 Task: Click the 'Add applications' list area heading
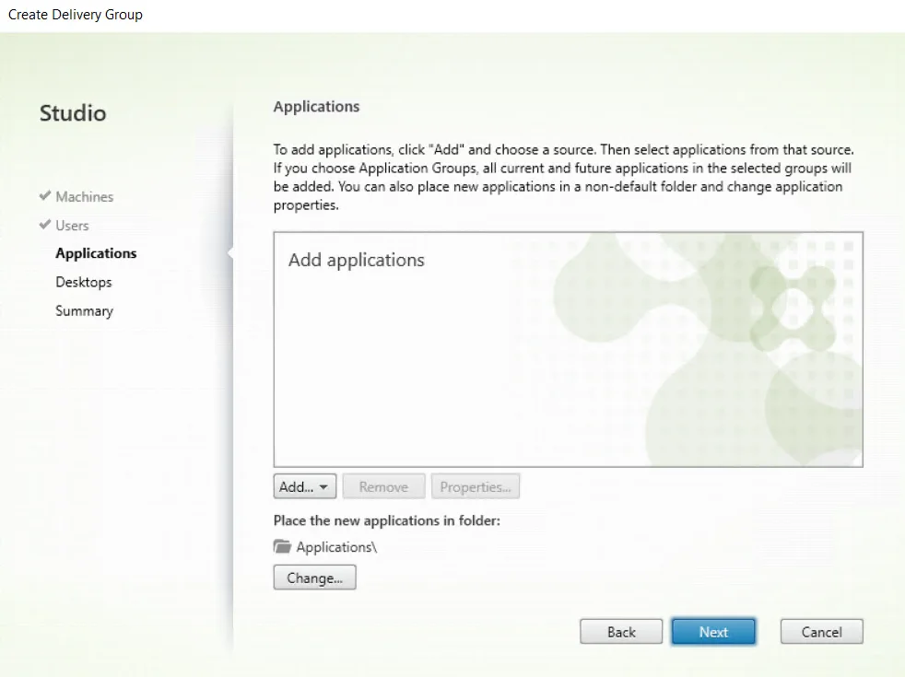[x=356, y=260]
